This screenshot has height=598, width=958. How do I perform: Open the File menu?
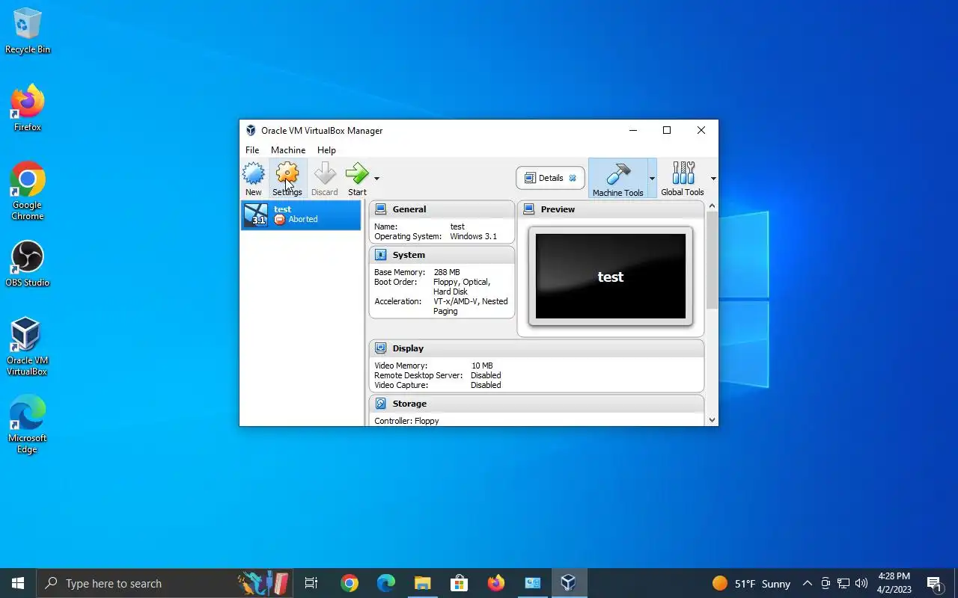click(252, 150)
